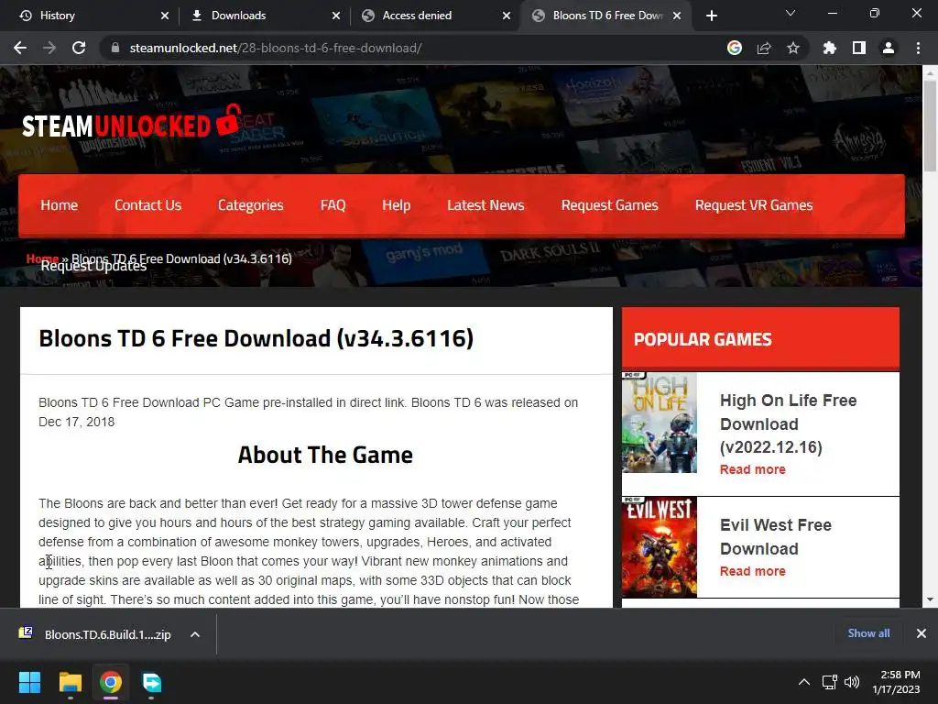
Task: Open the Request VR Games page
Action: [x=754, y=205]
